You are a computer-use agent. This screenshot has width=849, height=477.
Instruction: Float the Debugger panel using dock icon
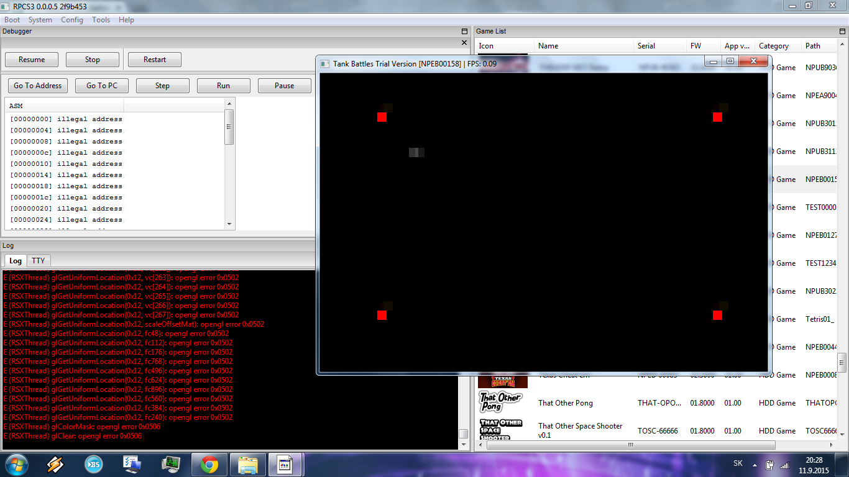464,31
